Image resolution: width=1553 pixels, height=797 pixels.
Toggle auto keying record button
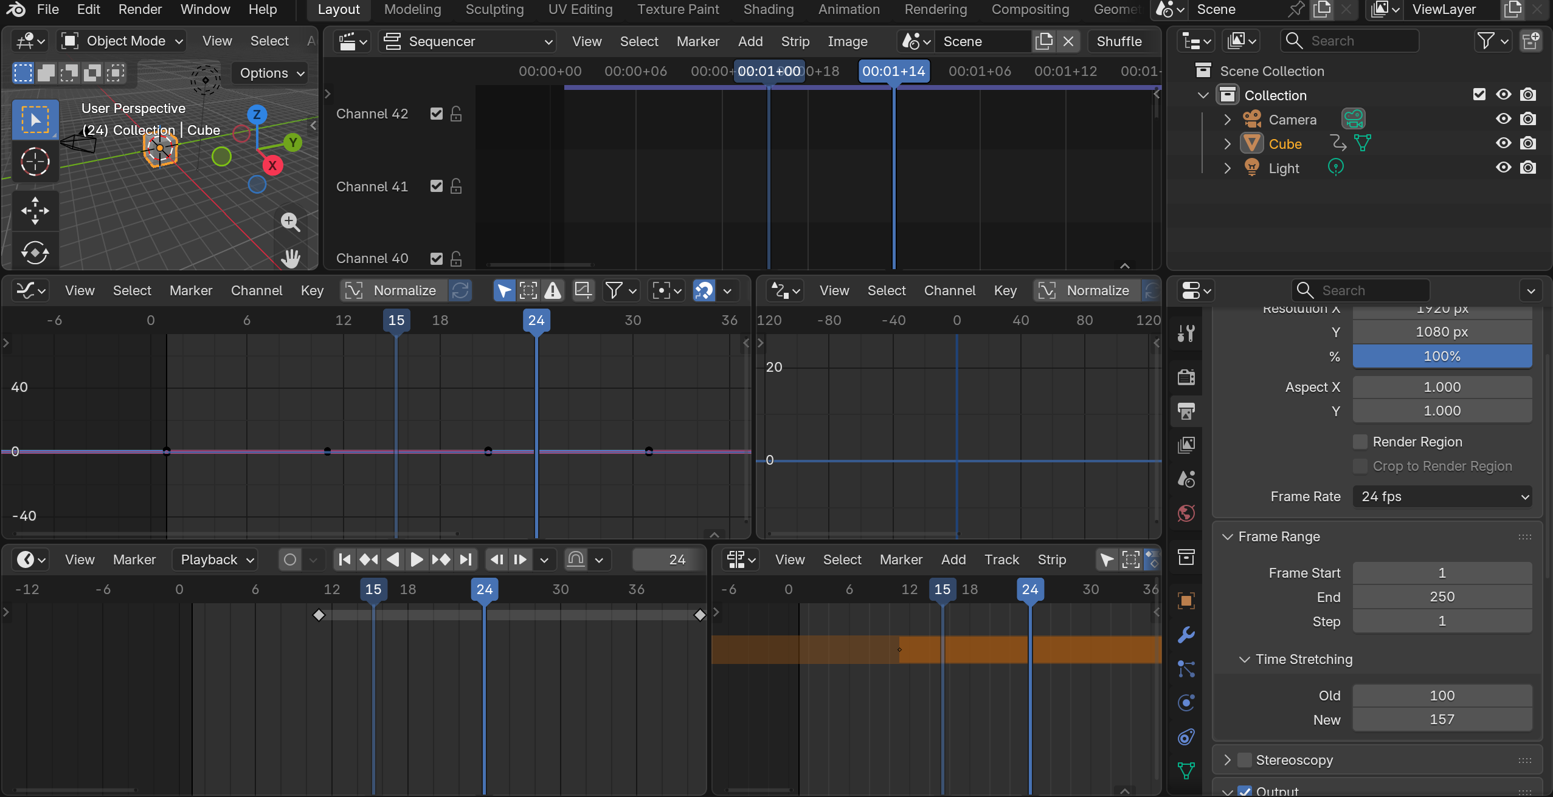click(x=290, y=559)
